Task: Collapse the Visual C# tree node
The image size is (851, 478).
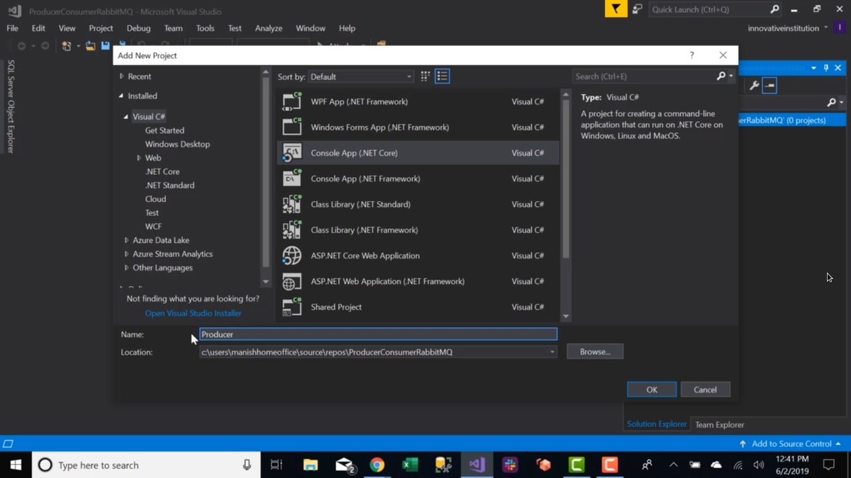Action: (126, 117)
